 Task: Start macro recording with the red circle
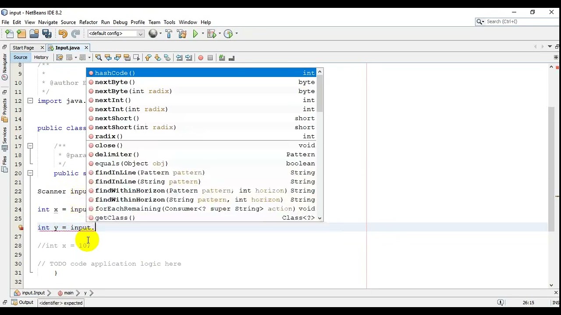201,57
